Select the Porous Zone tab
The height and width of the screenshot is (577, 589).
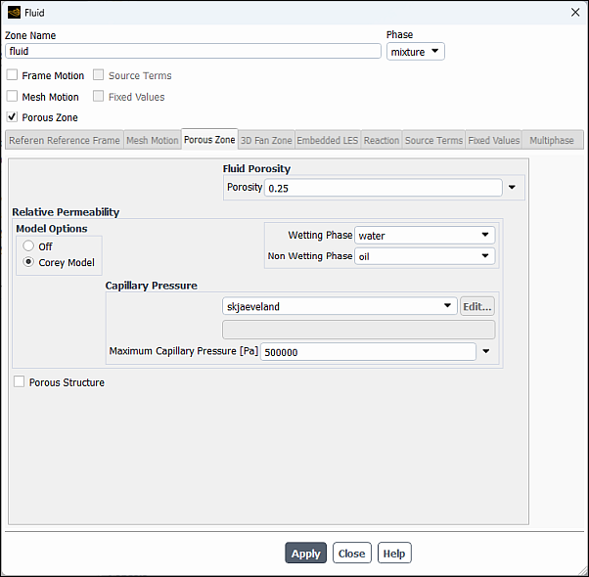(x=209, y=140)
